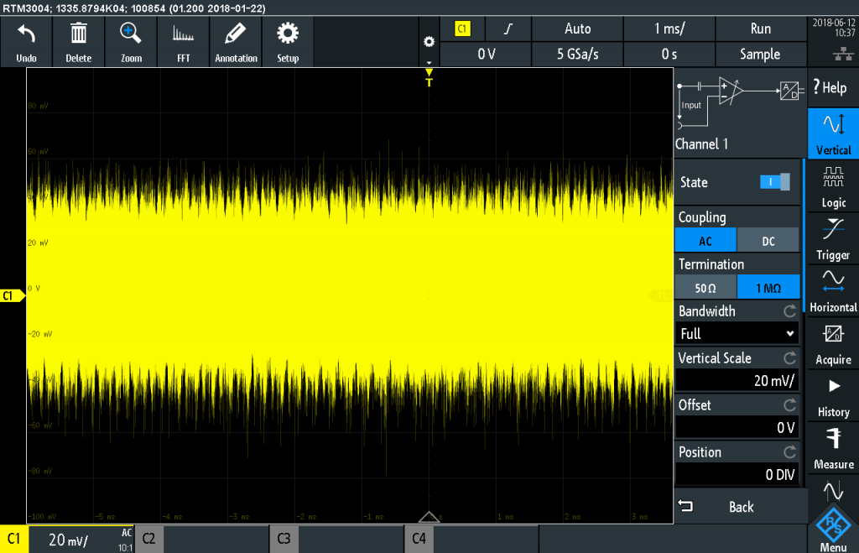This screenshot has width=859, height=553.
Task: Click the Vertical Scale 20 mV/ field
Action: (737, 381)
